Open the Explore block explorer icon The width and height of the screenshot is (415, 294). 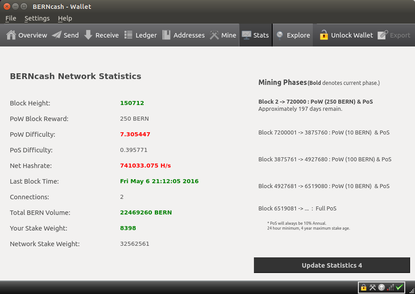pos(279,35)
